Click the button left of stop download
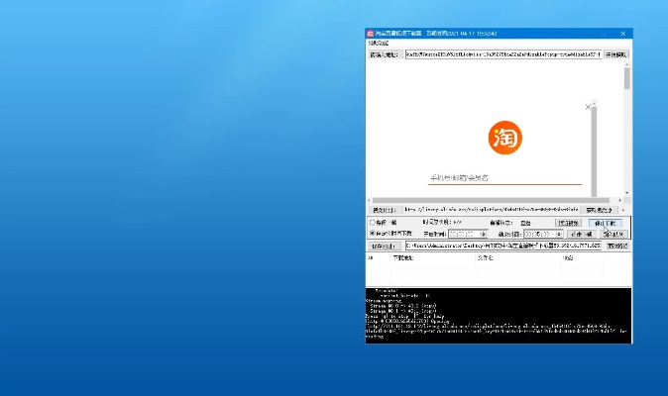The image size is (668, 396). pos(568,223)
